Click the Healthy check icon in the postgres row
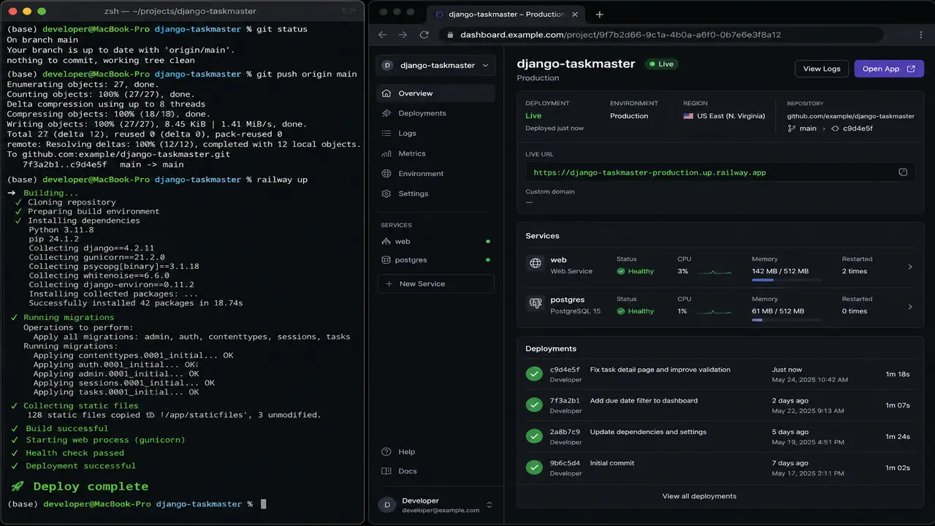935x526 pixels. (x=621, y=311)
